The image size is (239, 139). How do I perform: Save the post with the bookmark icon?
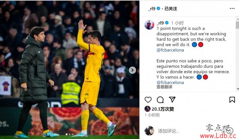pos(232,100)
